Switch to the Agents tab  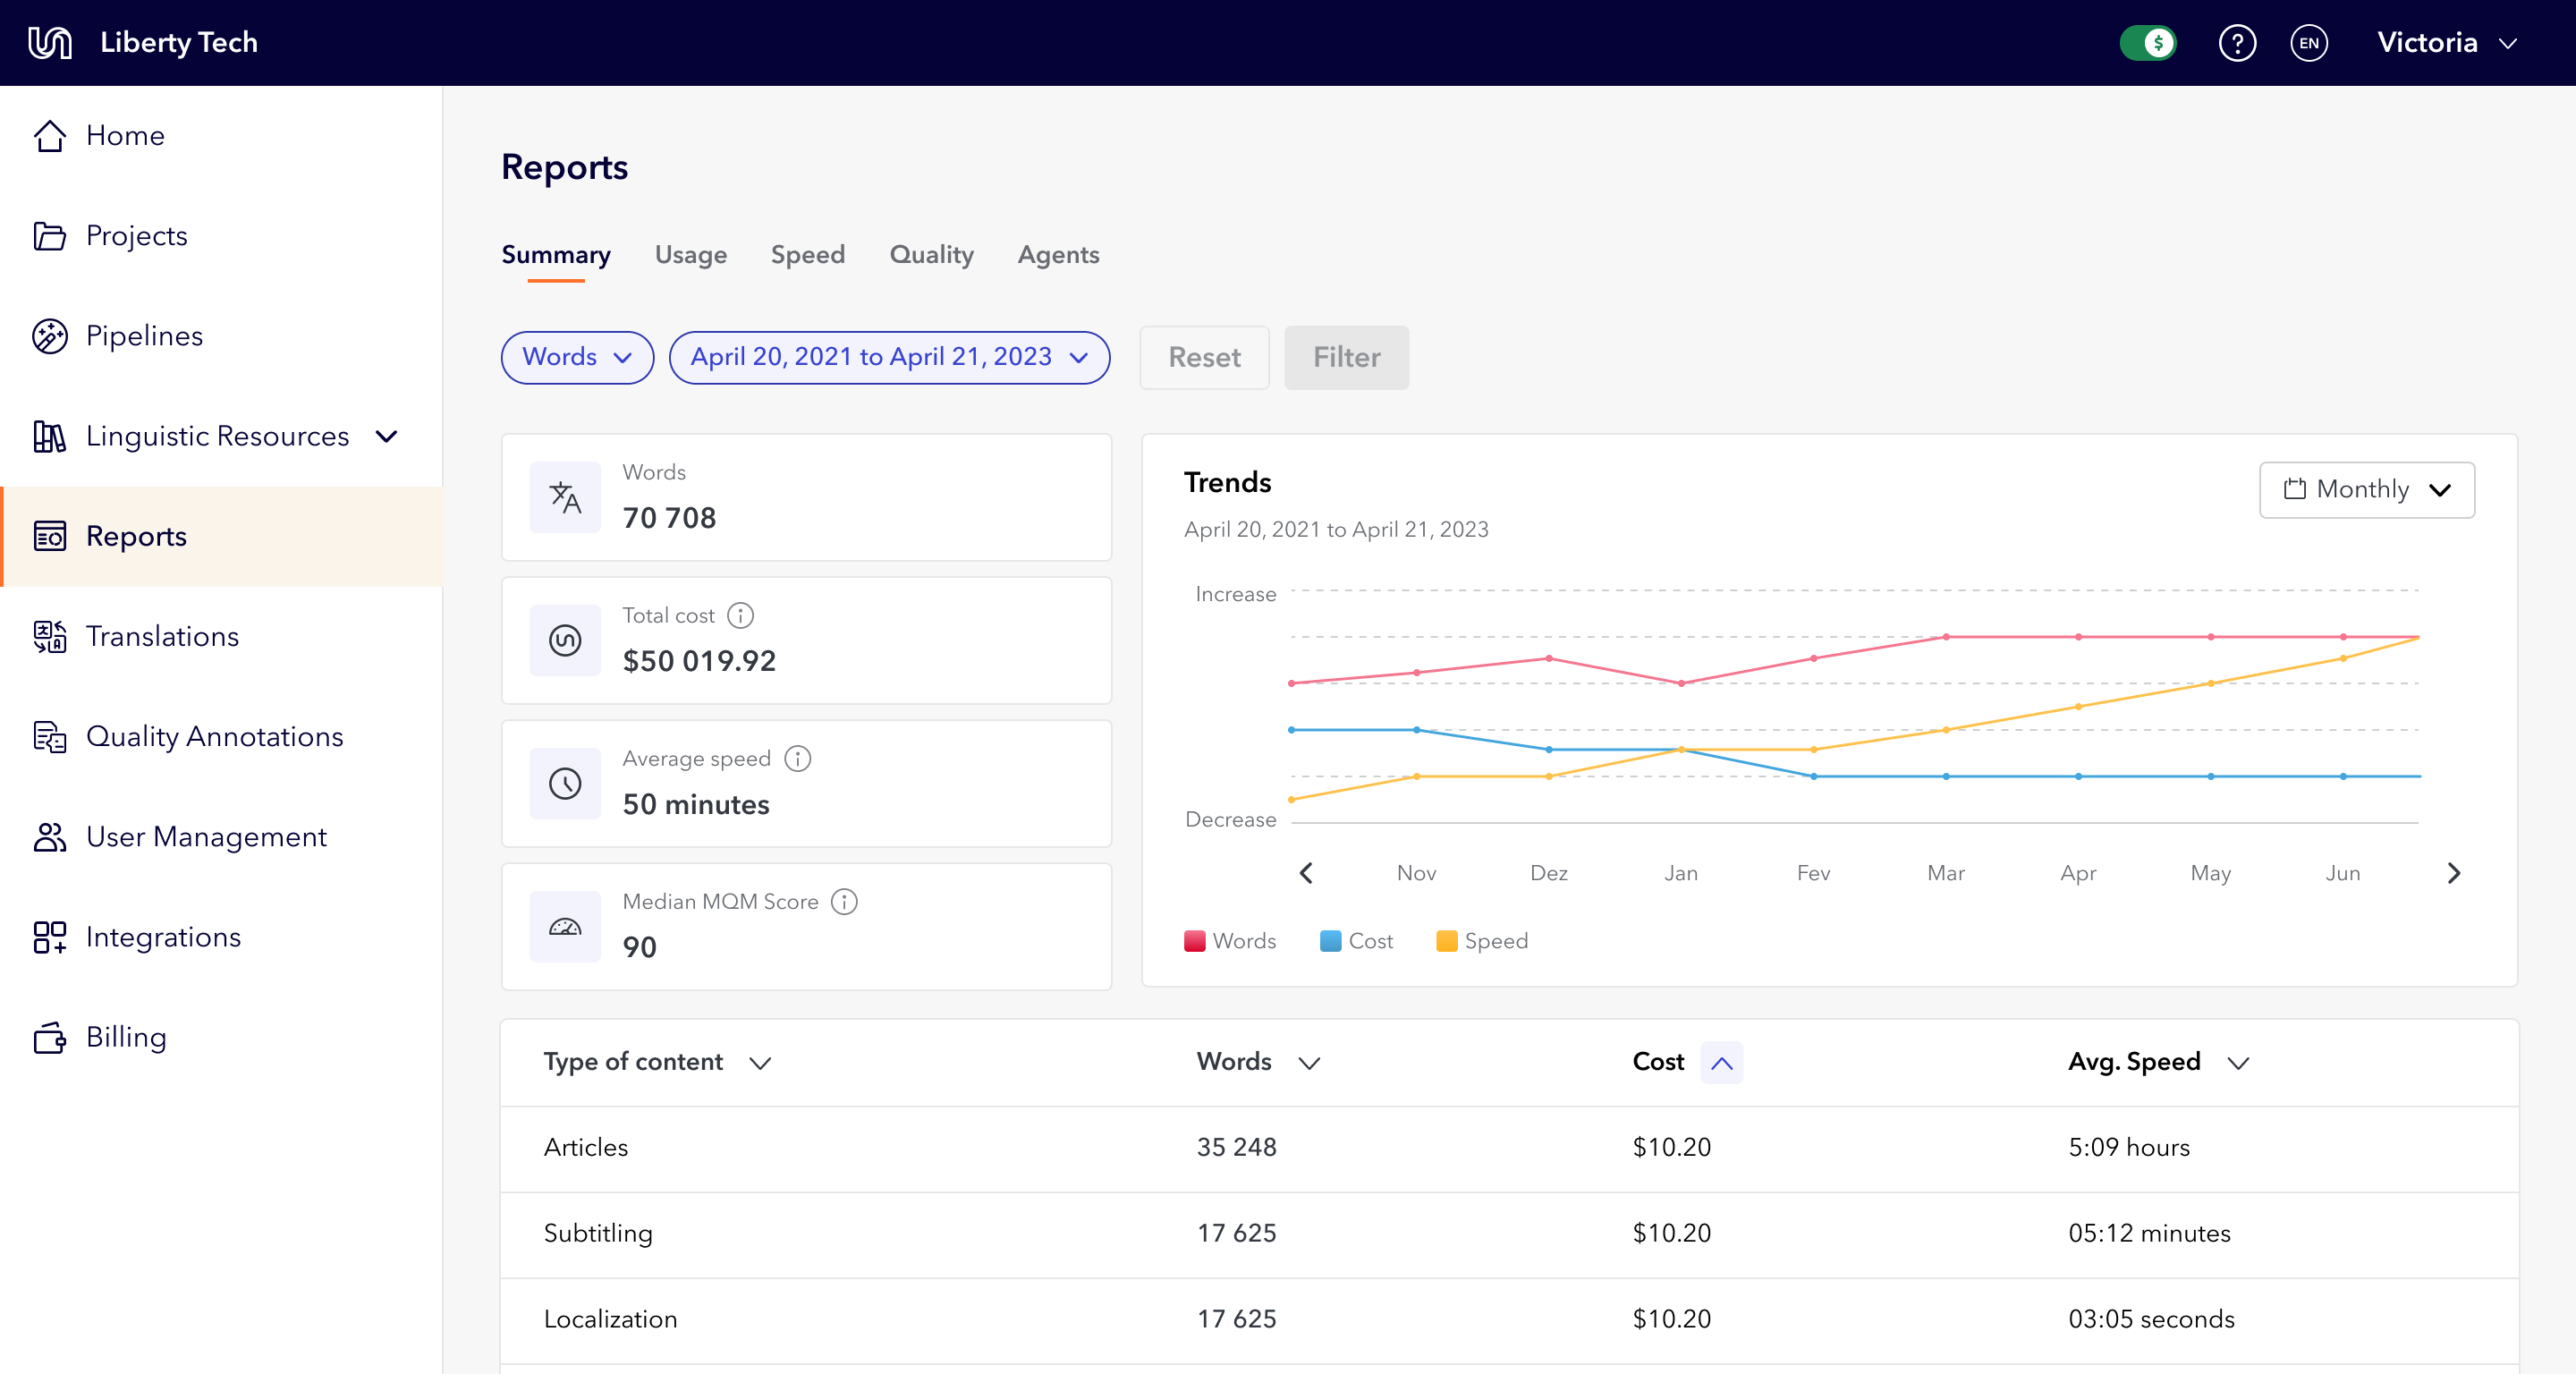pos(1058,255)
